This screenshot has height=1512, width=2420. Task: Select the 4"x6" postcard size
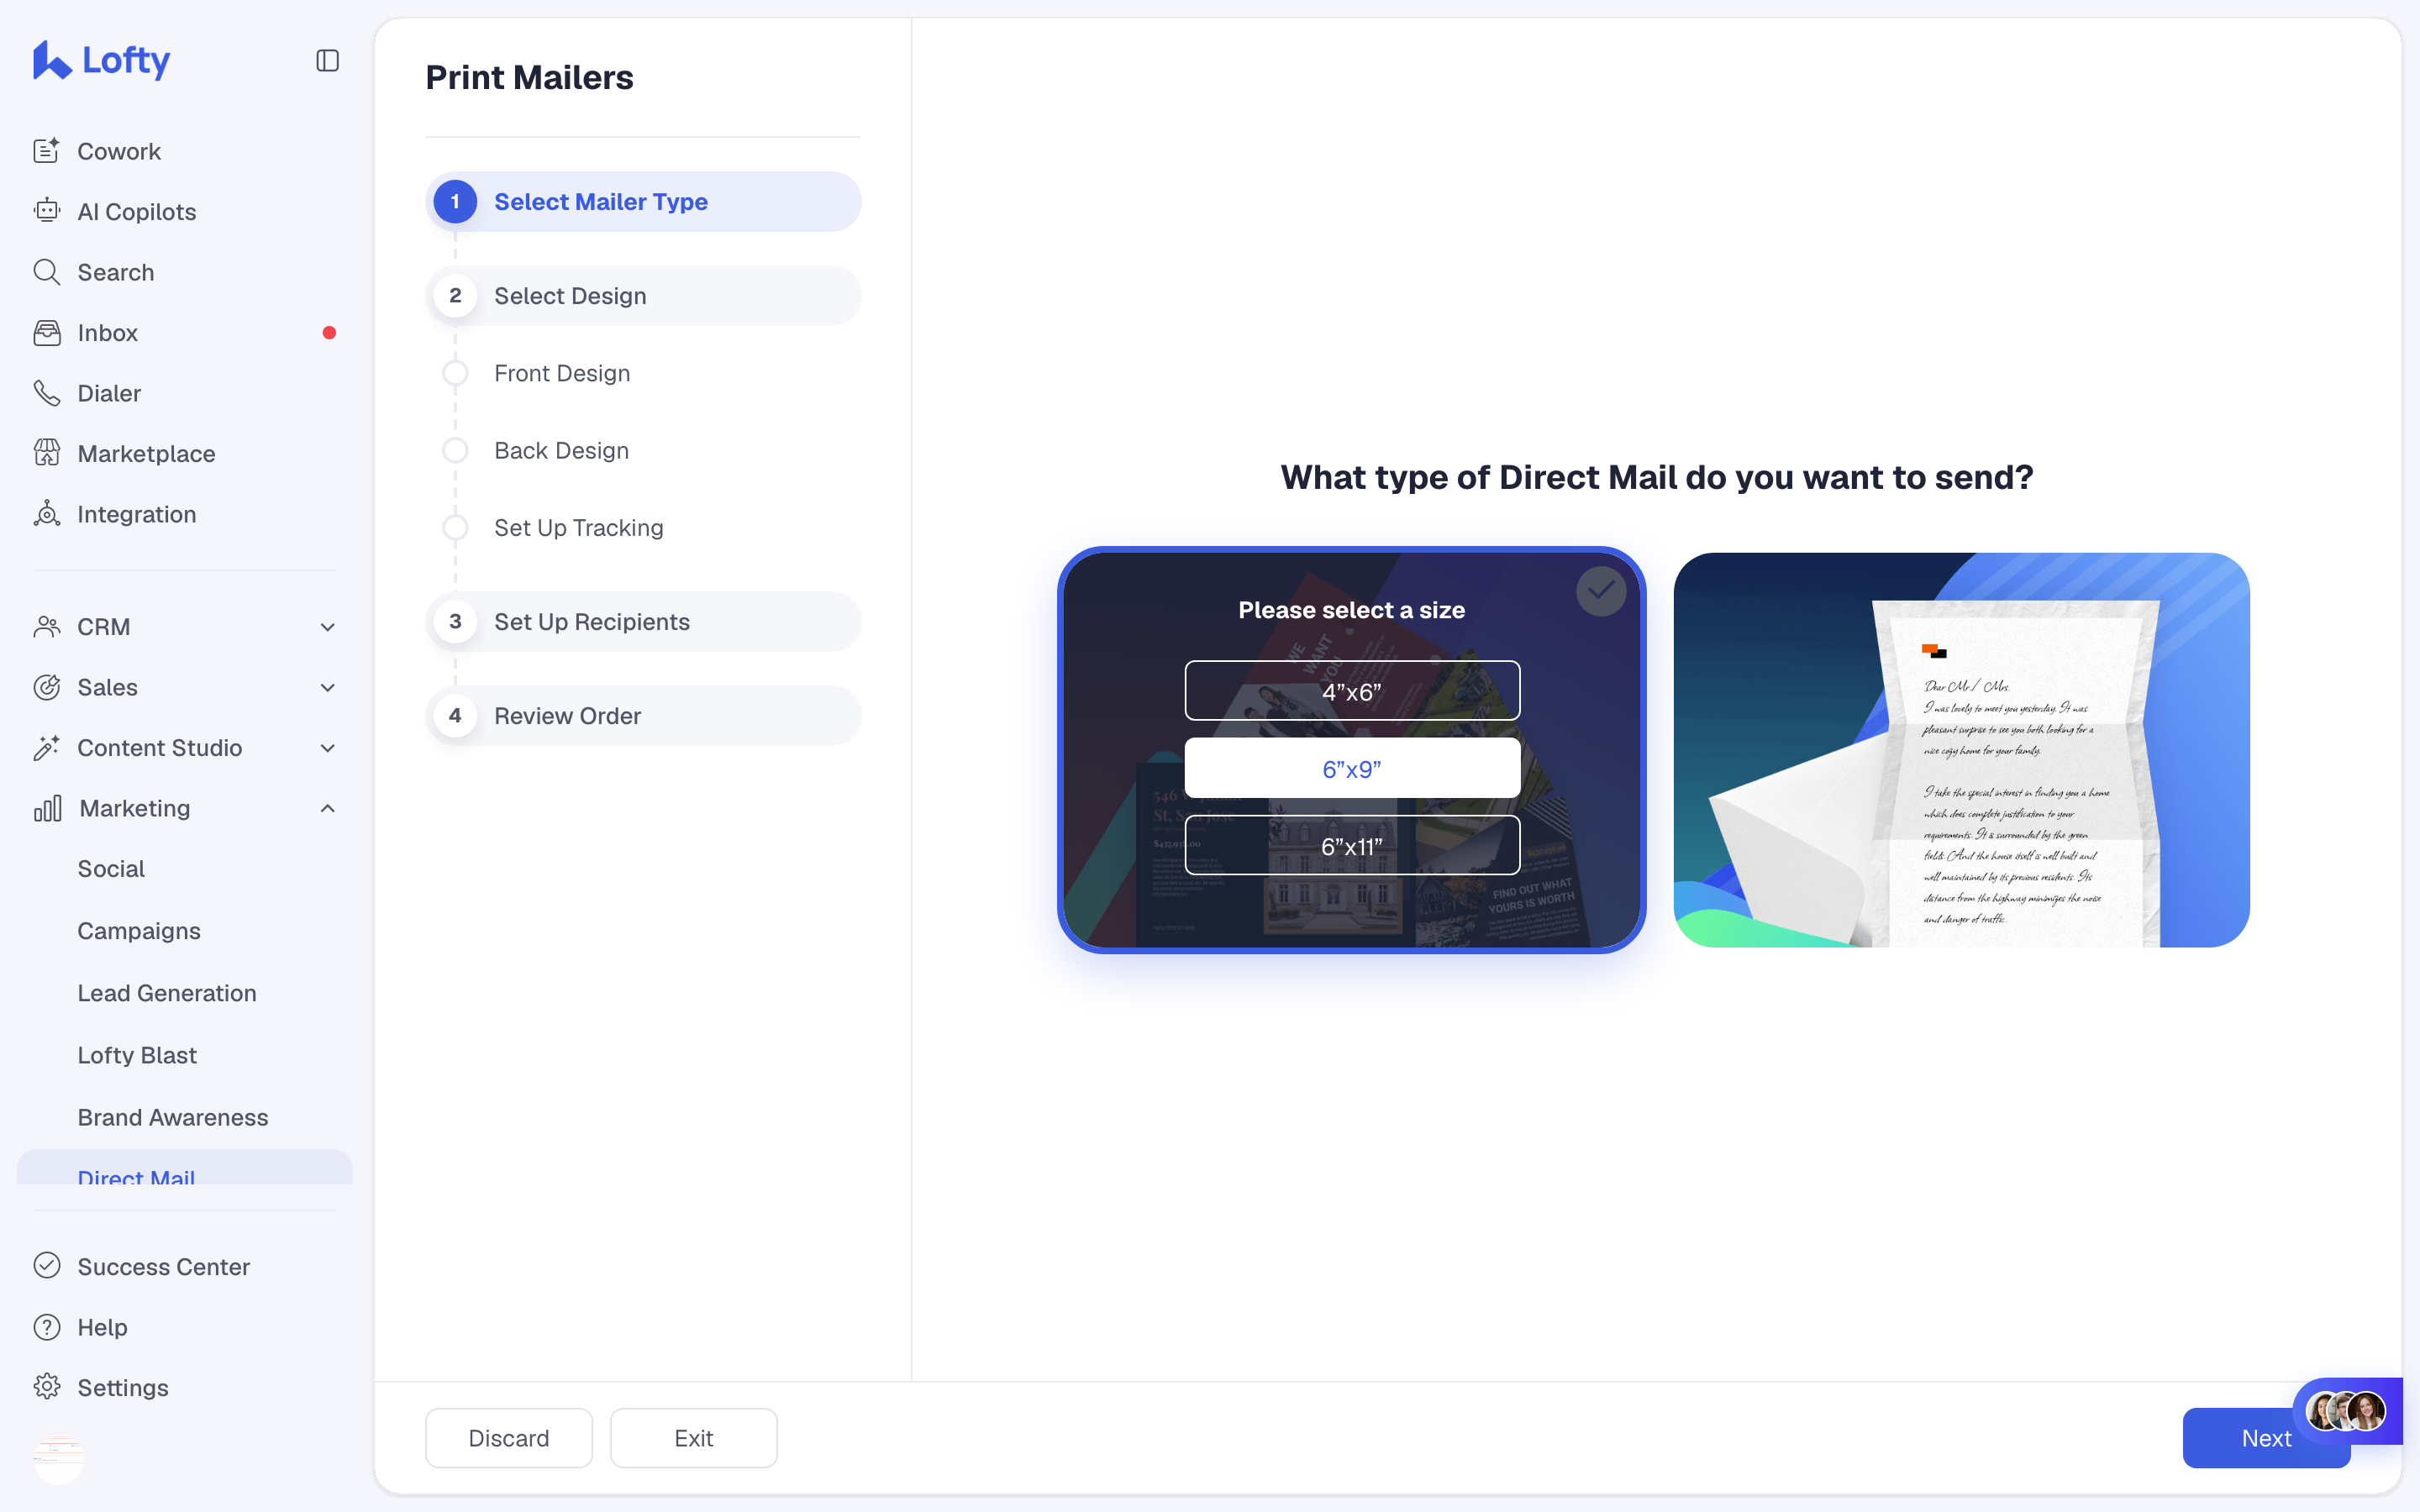coord(1352,691)
